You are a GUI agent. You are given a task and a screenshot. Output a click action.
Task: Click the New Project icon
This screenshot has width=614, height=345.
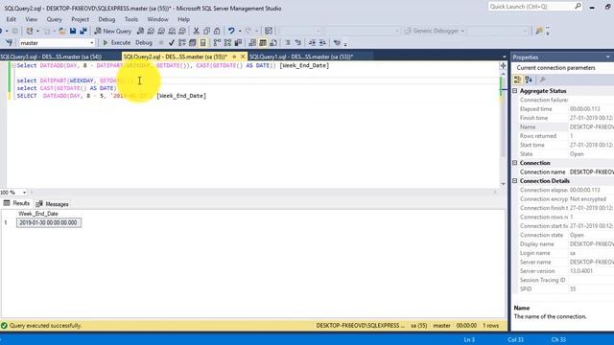click(30, 31)
